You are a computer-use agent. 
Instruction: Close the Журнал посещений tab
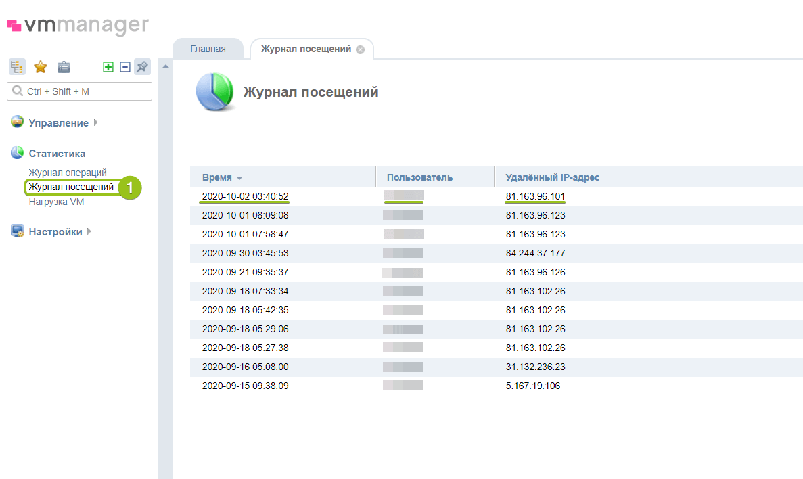pos(361,49)
